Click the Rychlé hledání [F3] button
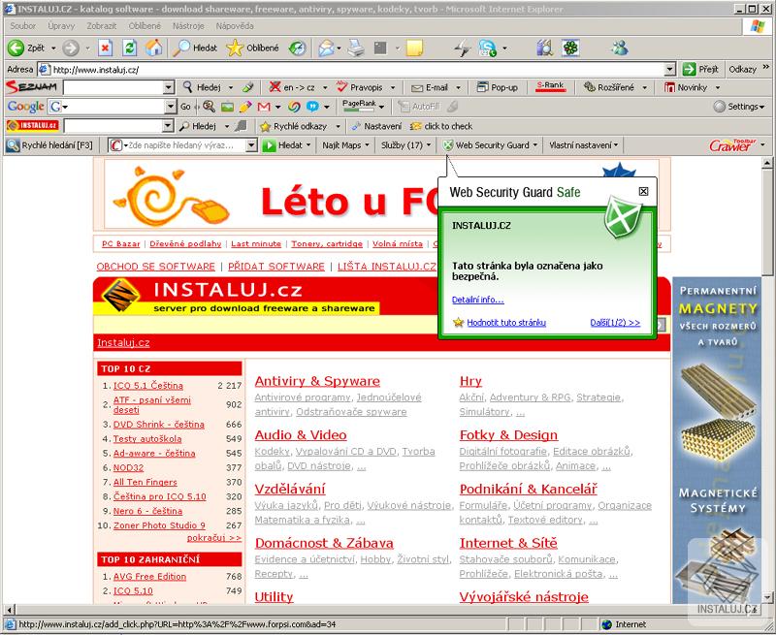Image resolution: width=776 pixels, height=635 pixels. click(x=50, y=144)
